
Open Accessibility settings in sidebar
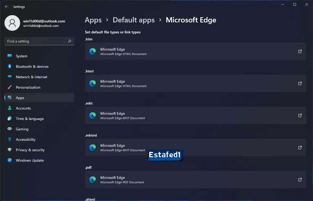[25, 140]
